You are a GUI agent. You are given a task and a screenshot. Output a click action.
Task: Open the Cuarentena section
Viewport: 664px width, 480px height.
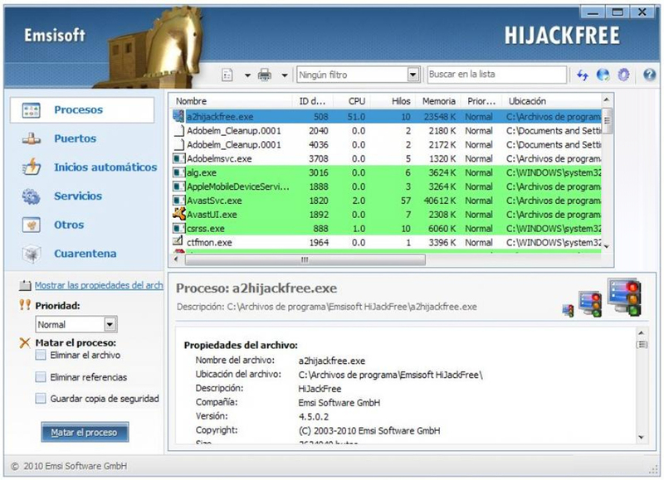tap(85, 254)
